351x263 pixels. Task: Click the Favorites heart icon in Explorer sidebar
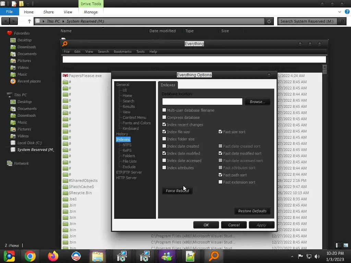(x=9, y=33)
